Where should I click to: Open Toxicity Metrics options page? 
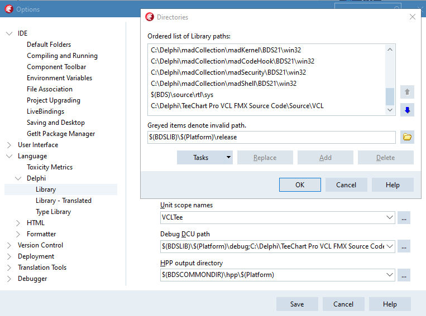tap(50, 167)
